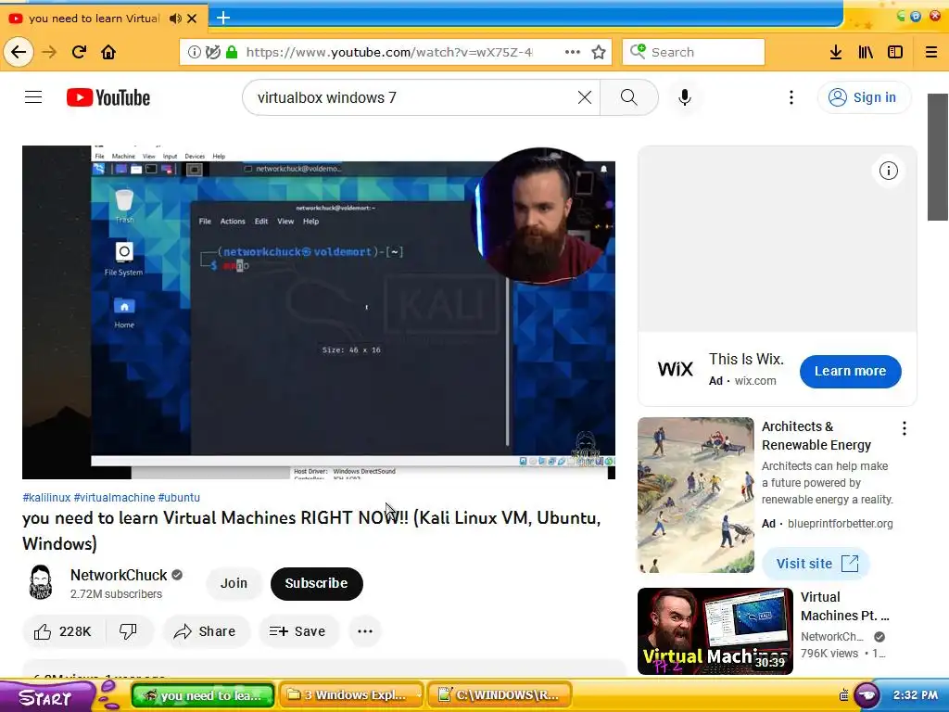Image resolution: width=949 pixels, height=712 pixels.
Task: Open the Firefox downloads arrow
Action: pyautogui.click(x=836, y=52)
